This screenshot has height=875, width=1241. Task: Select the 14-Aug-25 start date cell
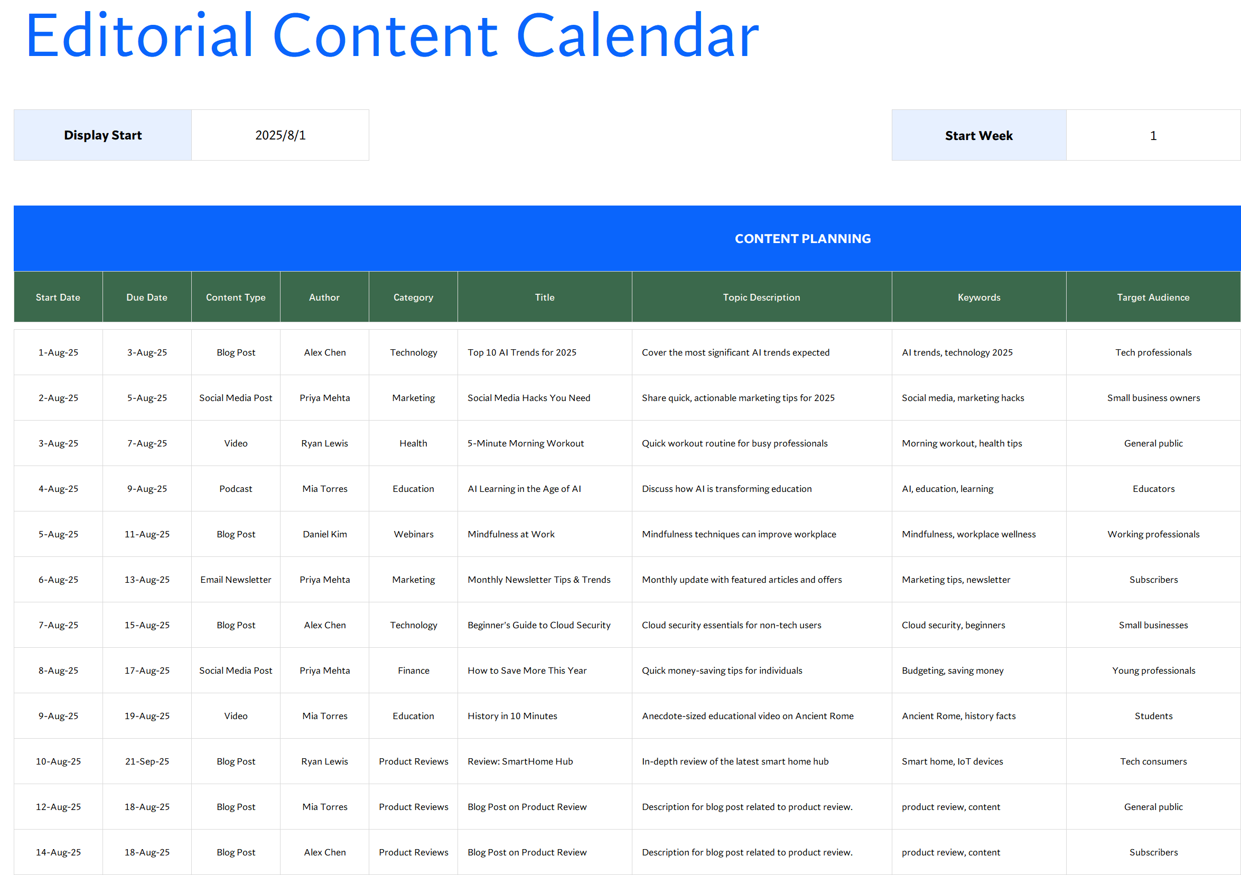click(58, 852)
